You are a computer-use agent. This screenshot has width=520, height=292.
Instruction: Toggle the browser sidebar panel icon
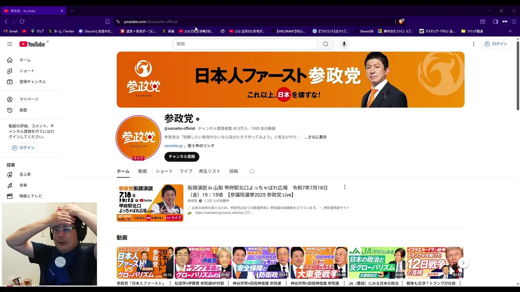point(495,21)
